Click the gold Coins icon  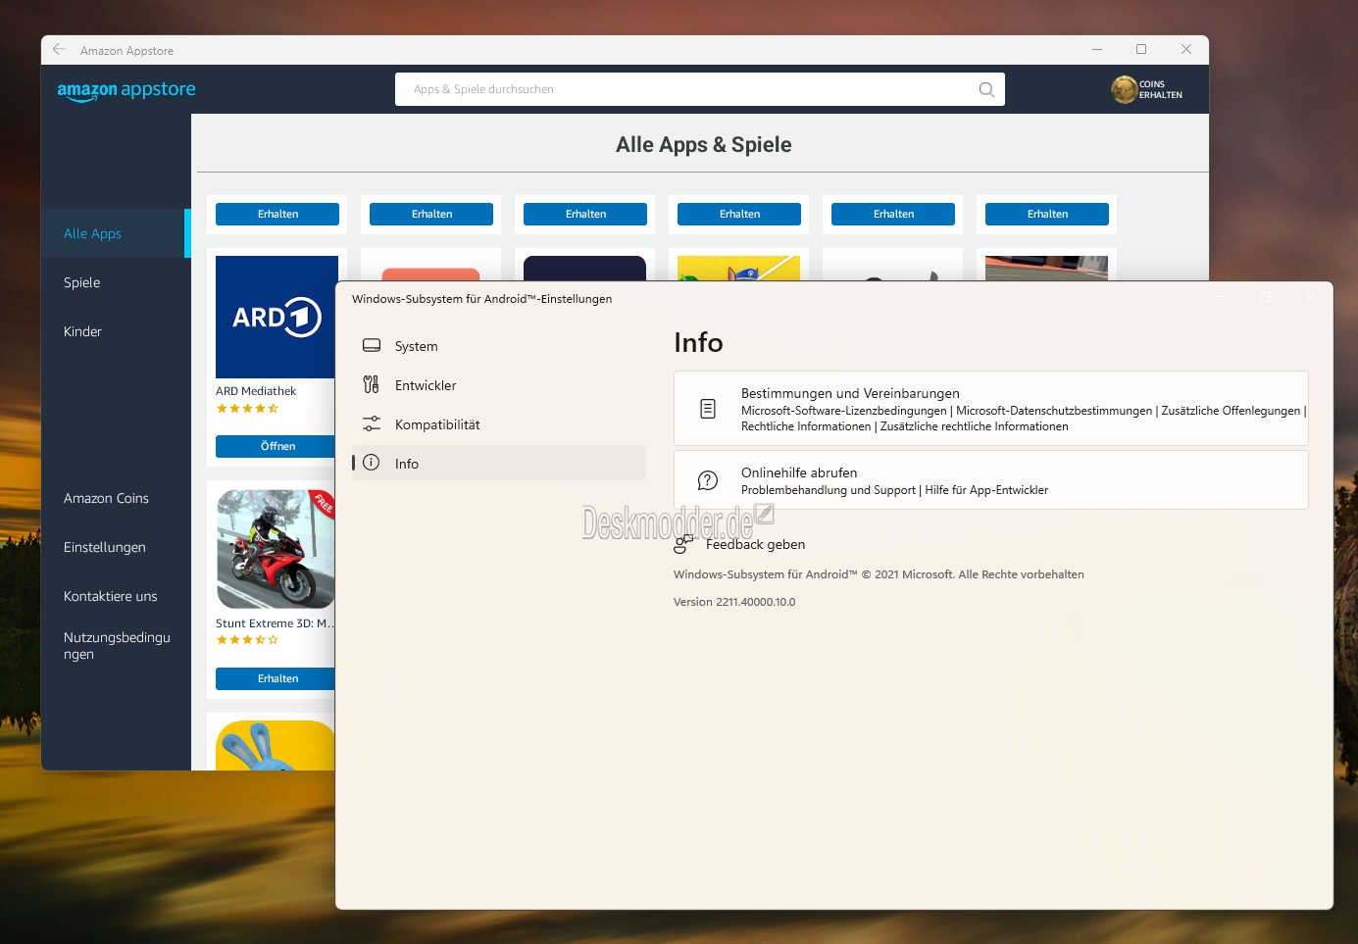(1124, 89)
